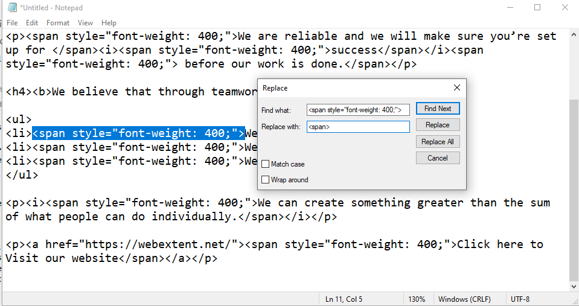Click the highlighted span tag selection

tap(138, 133)
